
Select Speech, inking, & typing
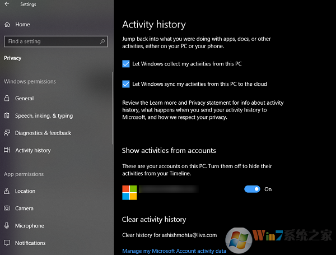tap(44, 116)
